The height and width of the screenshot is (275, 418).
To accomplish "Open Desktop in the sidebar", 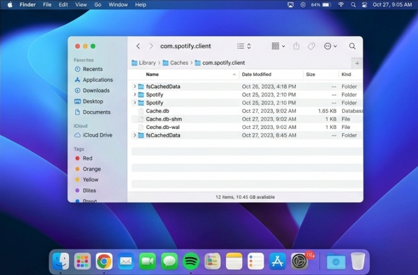I will click(x=88, y=101).
